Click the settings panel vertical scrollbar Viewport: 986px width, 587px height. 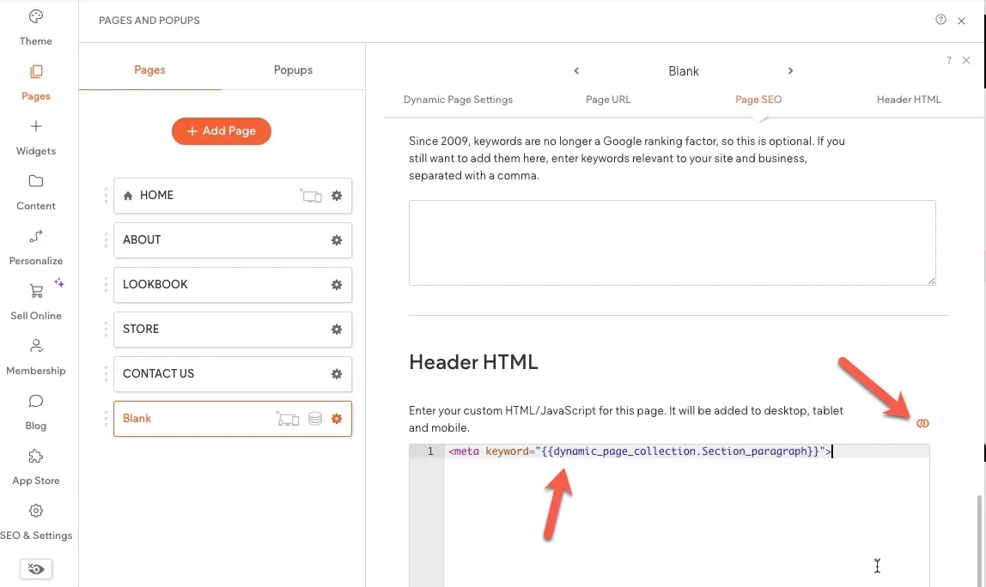coord(979,541)
